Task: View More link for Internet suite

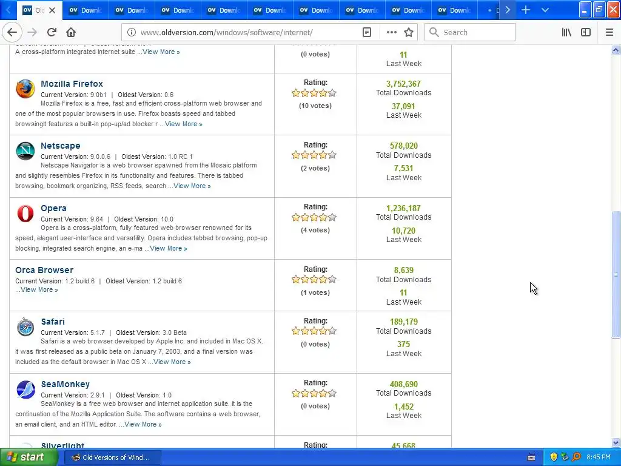Action: pyautogui.click(x=161, y=52)
